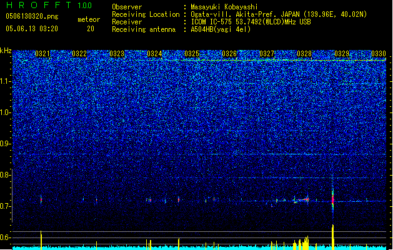Click the 'Receiving Location' field label
The width and height of the screenshot is (393, 250).
[x=146, y=14]
